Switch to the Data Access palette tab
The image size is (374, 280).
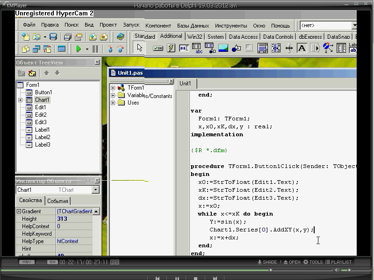tap(243, 37)
